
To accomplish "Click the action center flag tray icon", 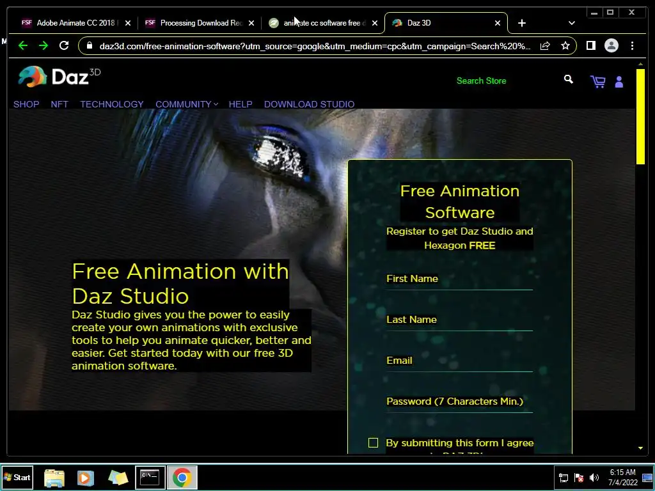I will pos(579,478).
